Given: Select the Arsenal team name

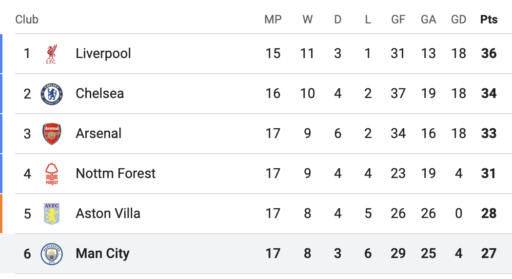Looking at the screenshot, I should [98, 134].
